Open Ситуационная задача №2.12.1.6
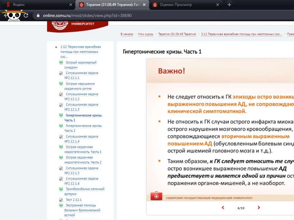This screenshot has height=220, width=294. click(x=81, y=181)
